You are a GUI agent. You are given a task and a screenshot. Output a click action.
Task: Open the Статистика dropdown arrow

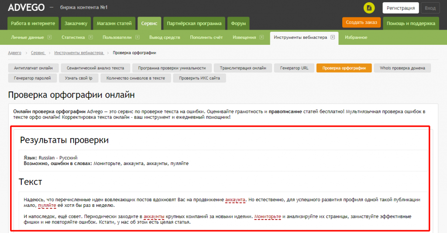91,37
